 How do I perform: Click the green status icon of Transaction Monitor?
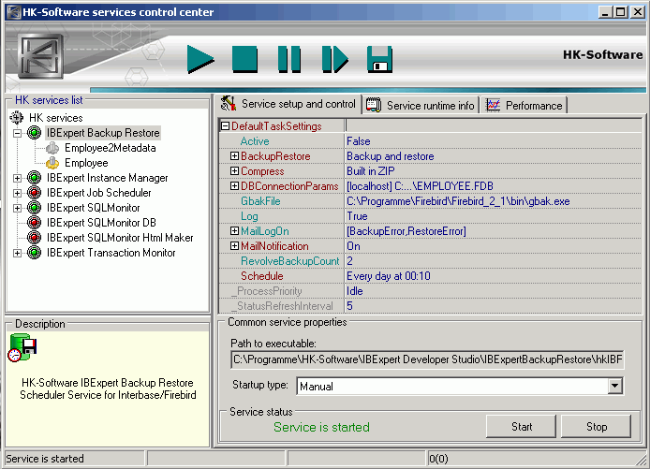34,253
